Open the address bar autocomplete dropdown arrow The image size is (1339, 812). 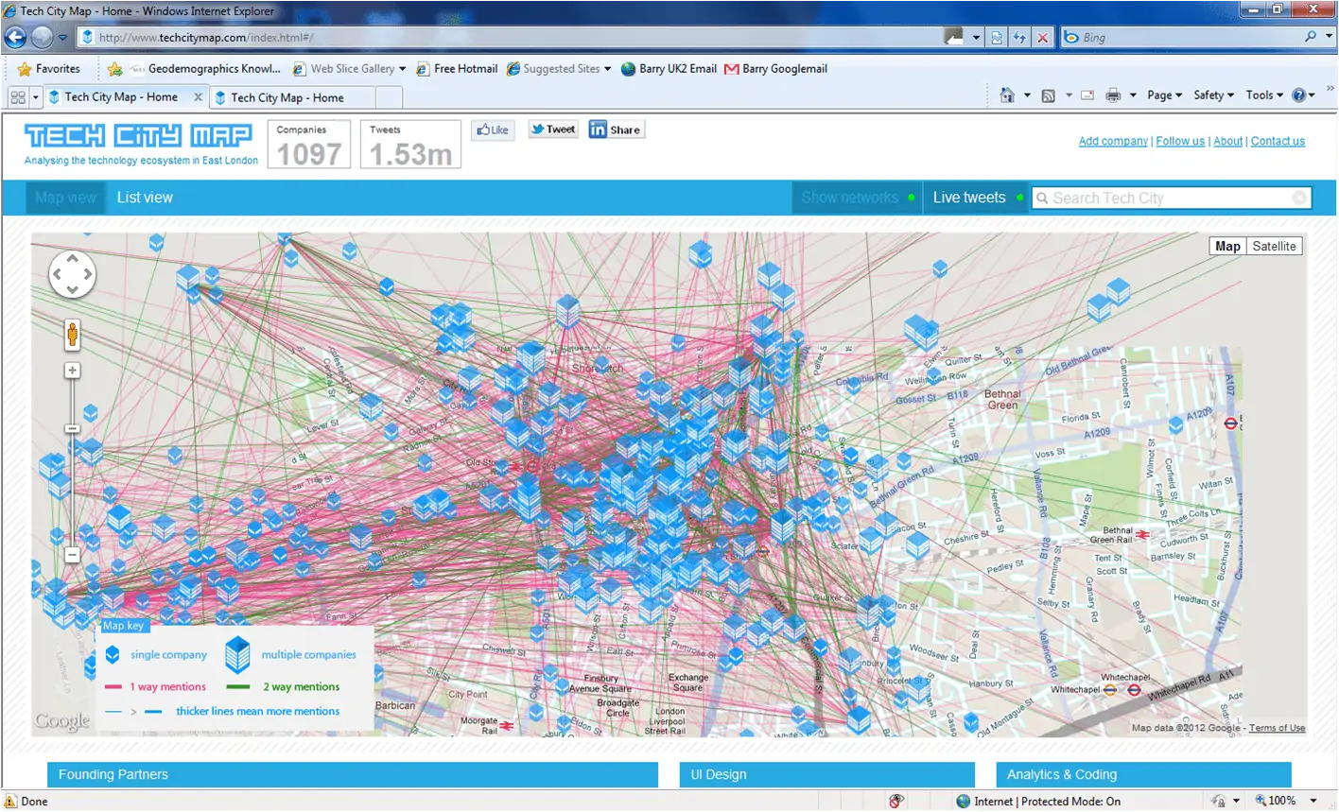(x=976, y=38)
